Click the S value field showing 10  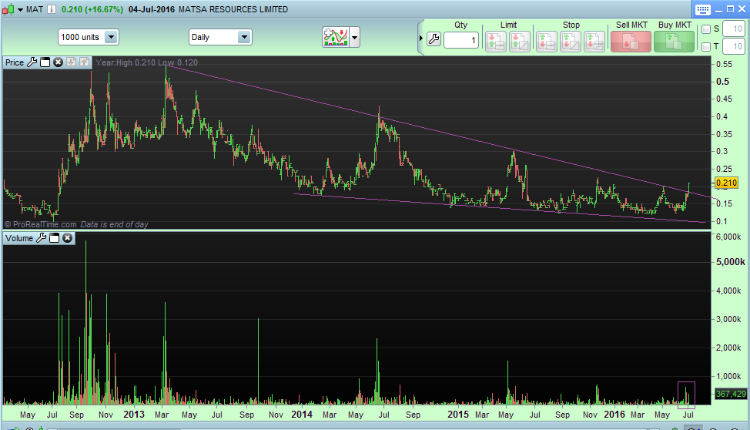733,29
